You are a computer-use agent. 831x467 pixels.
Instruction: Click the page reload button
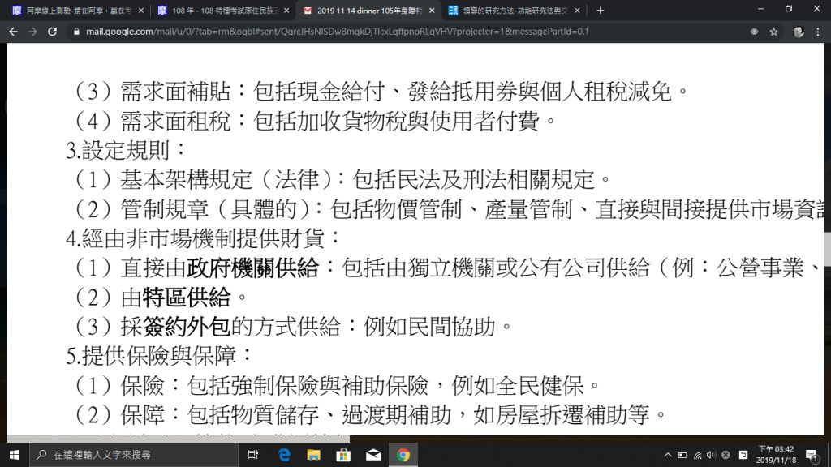51,31
